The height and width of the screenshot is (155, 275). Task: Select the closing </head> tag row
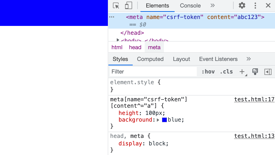coord(132,33)
